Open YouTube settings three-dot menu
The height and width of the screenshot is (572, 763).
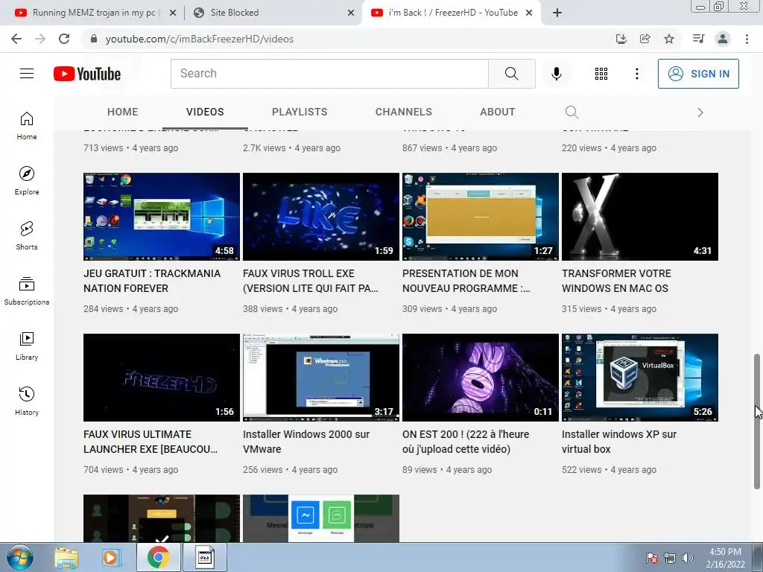point(636,74)
